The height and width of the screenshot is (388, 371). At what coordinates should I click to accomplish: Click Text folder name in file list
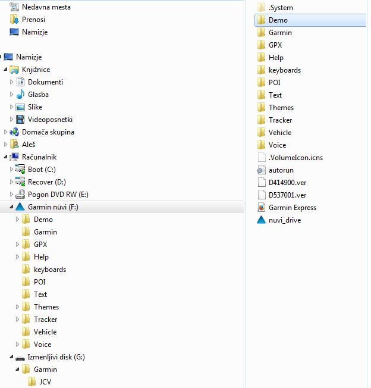(275, 95)
